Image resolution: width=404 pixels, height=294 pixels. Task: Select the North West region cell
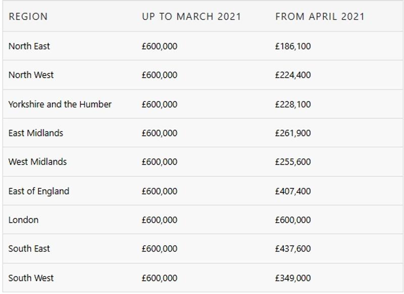point(31,75)
